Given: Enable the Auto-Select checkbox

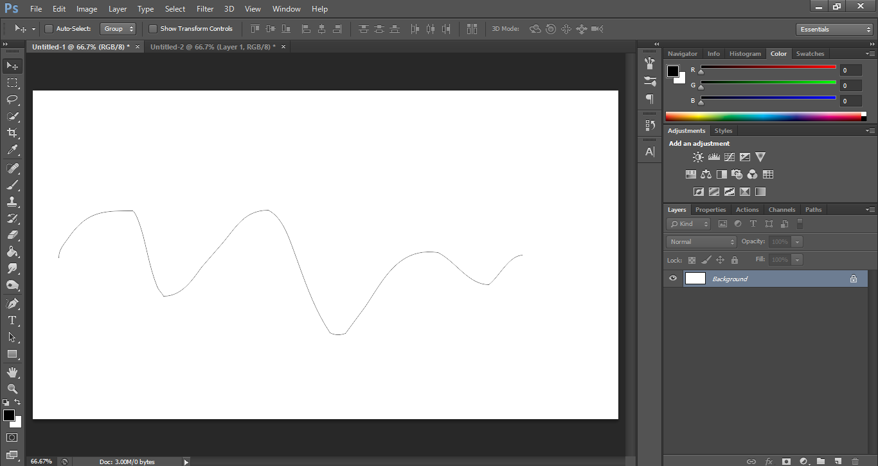Looking at the screenshot, I should [48, 28].
